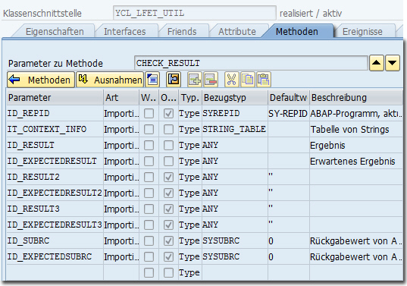Click the empty parameter name cell in last row

click(55, 273)
